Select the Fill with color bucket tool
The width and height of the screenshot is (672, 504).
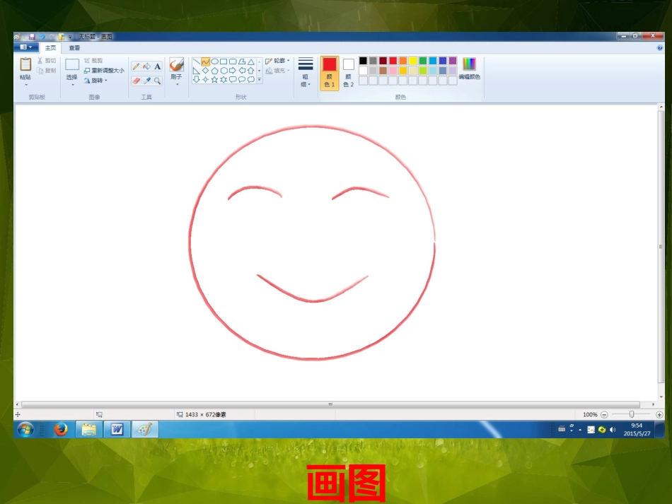pyautogui.click(x=146, y=66)
